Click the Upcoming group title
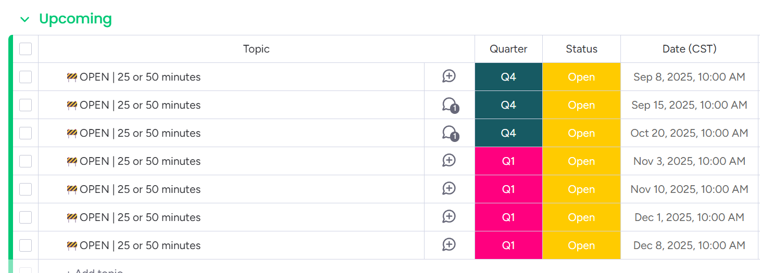The image size is (760, 273). click(76, 19)
